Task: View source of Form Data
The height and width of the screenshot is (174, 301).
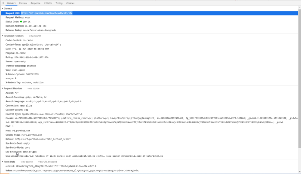Action: click(27, 162)
